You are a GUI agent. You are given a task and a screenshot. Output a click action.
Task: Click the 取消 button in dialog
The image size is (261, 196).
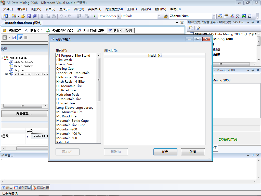click(193, 152)
